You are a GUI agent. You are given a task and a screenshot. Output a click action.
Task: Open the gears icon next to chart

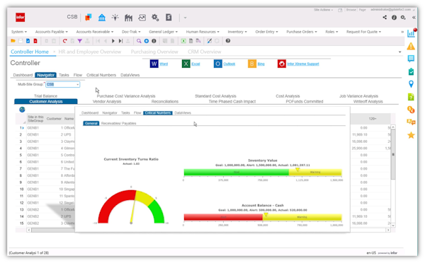(155, 18)
